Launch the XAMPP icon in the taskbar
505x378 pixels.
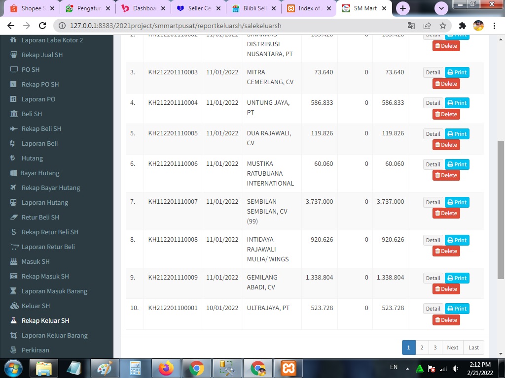pyautogui.click(x=288, y=368)
